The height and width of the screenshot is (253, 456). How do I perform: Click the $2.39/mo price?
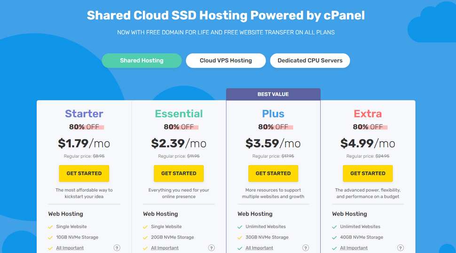(179, 143)
